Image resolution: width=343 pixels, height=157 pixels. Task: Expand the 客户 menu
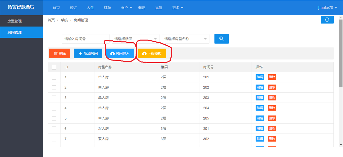point(127,8)
